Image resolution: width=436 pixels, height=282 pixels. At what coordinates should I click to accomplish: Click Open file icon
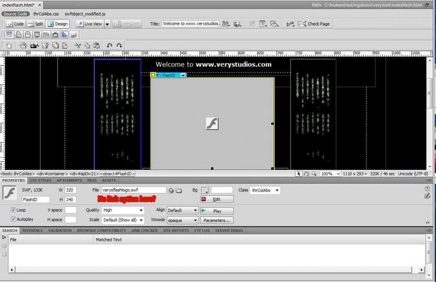[x=23, y=45]
